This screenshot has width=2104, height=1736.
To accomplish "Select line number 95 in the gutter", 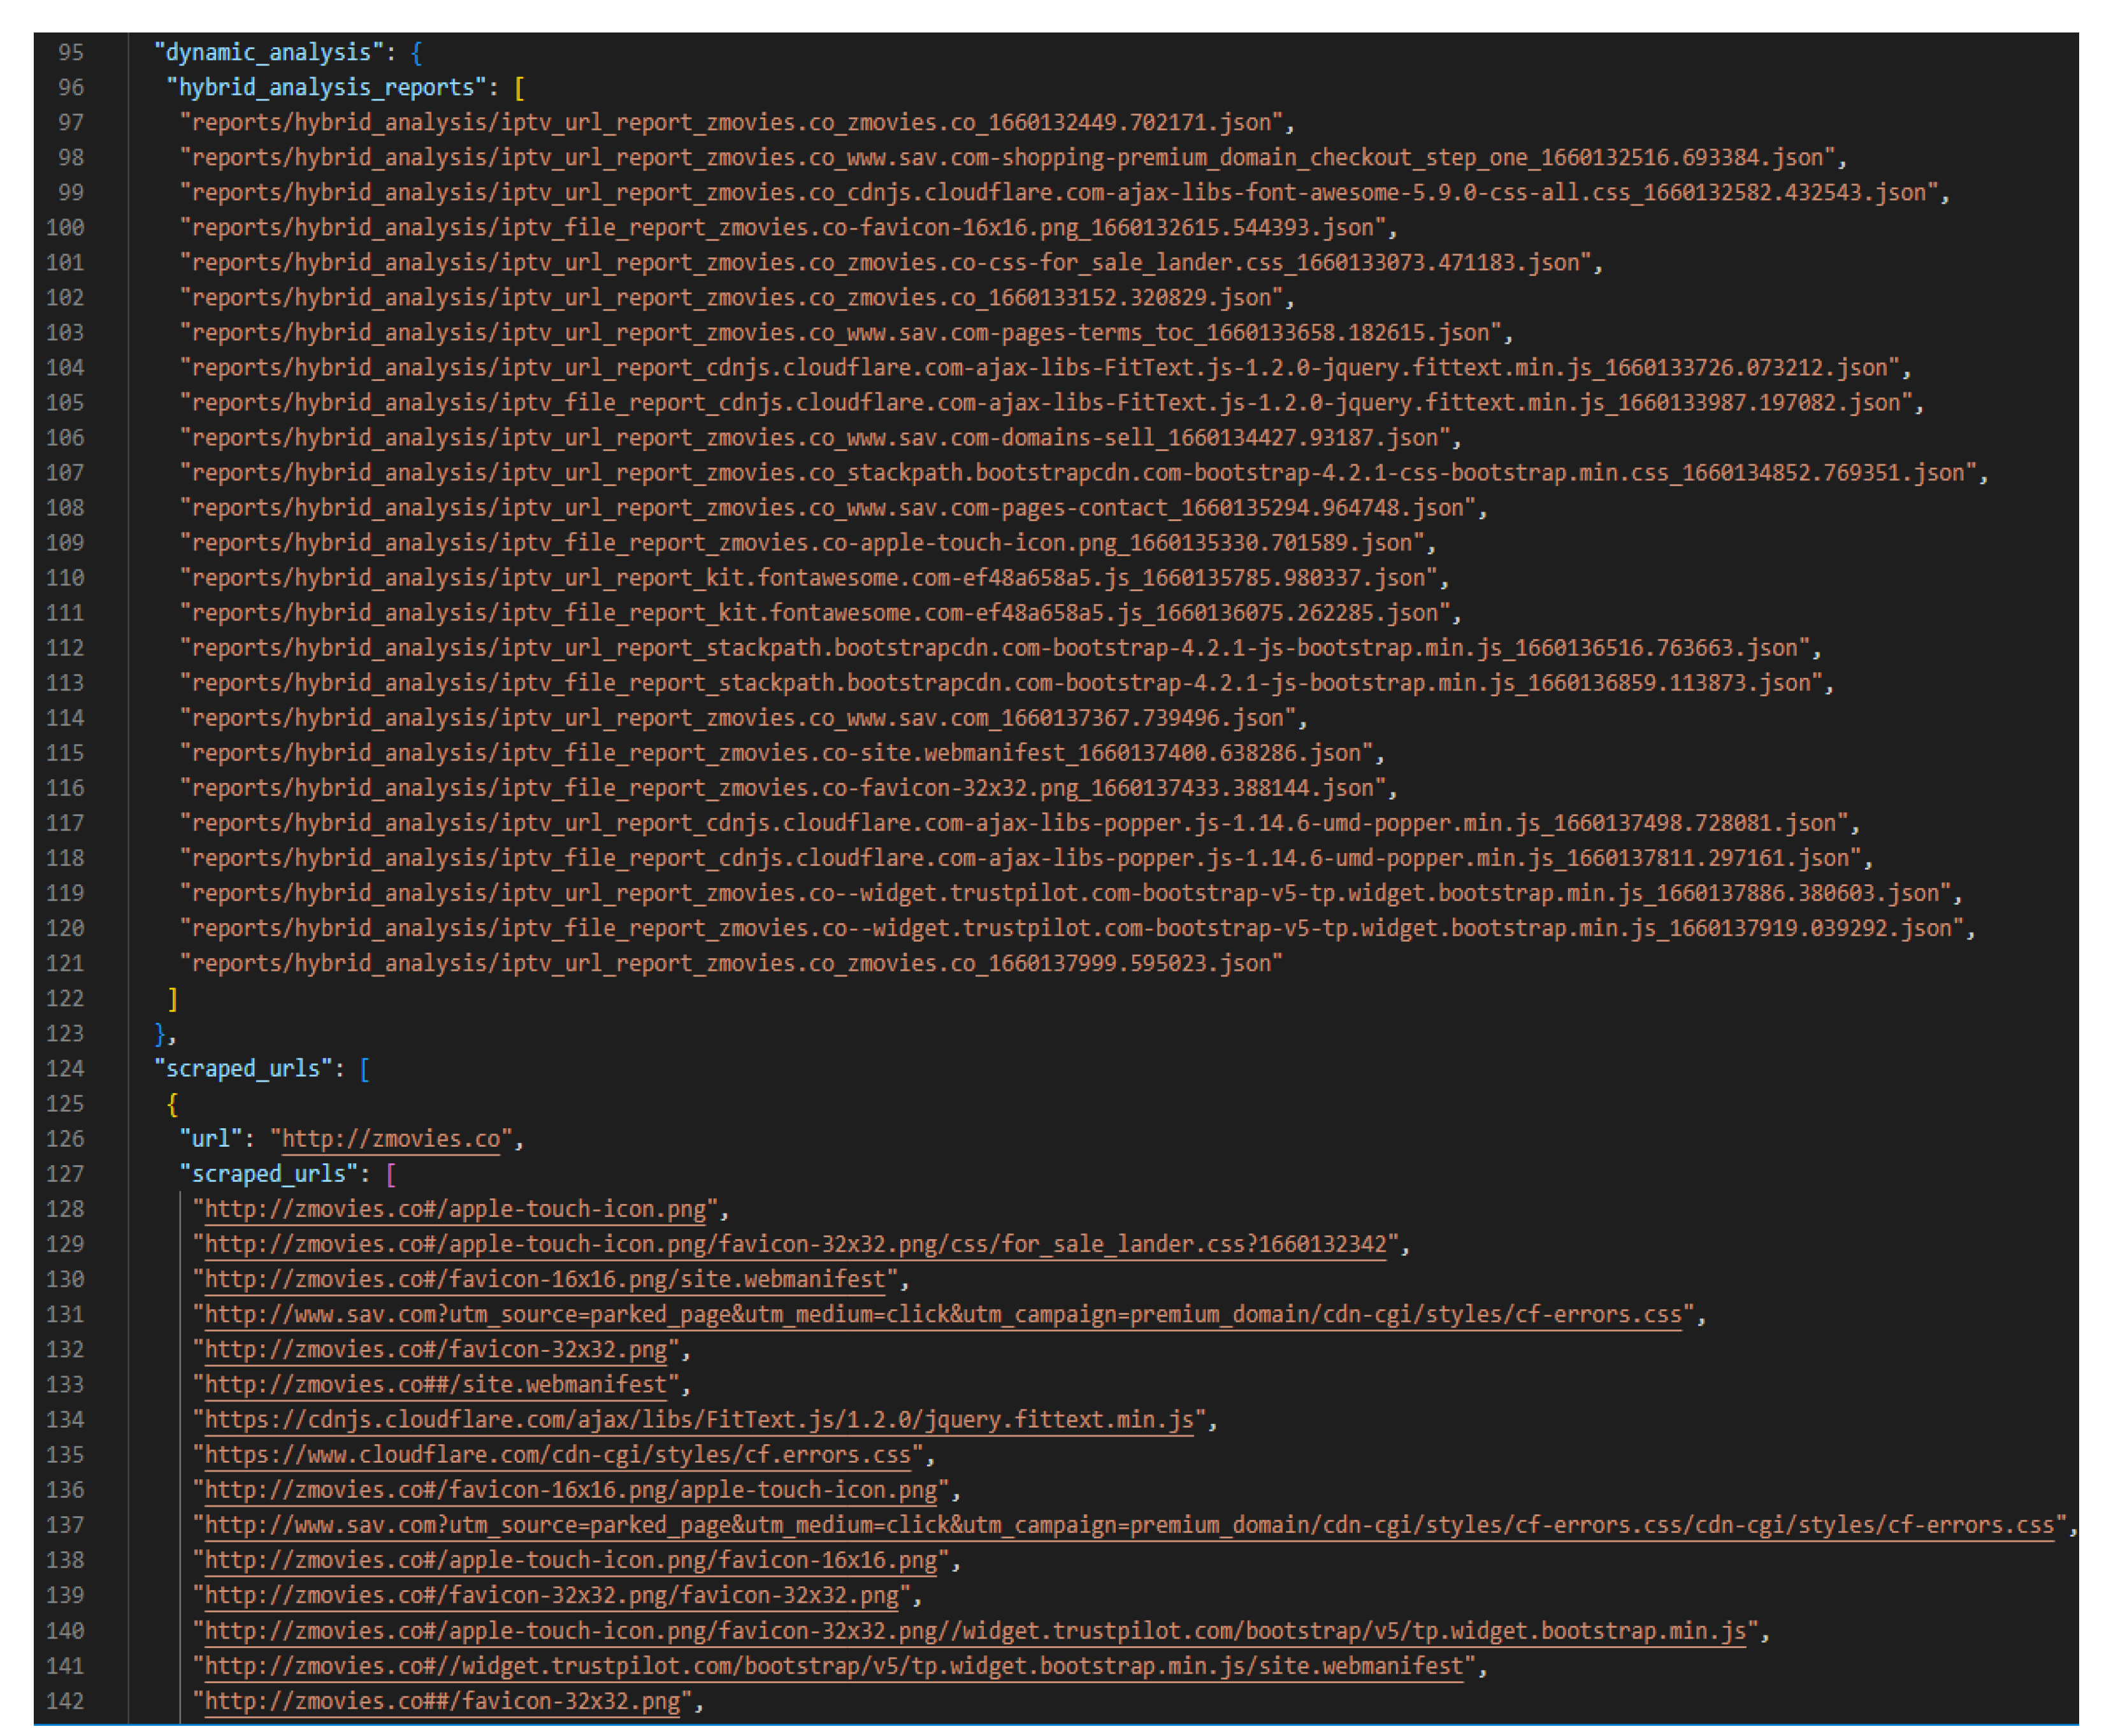I will coord(70,52).
